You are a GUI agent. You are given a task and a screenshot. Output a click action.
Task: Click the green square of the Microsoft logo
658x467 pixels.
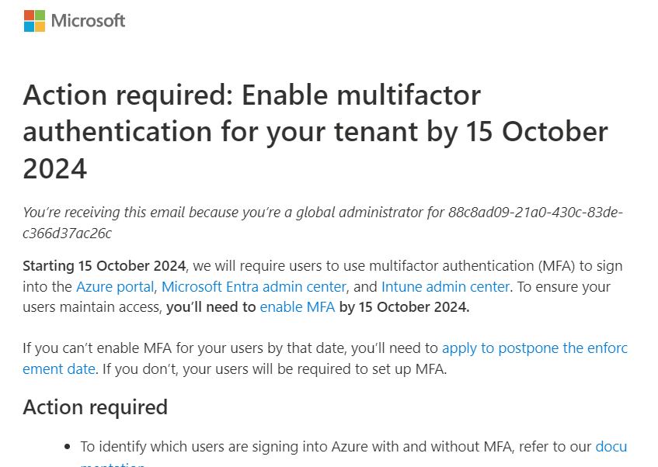[x=40, y=16]
